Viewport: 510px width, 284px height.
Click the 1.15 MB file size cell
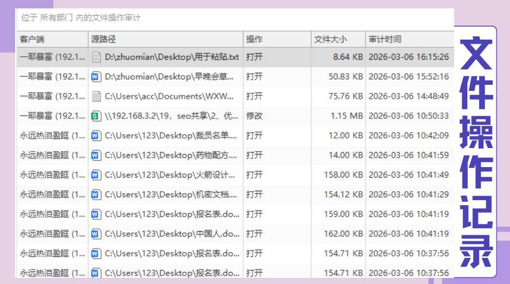[x=346, y=116]
